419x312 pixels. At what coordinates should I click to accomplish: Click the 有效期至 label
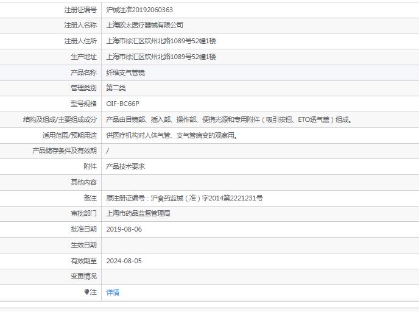click(83, 261)
